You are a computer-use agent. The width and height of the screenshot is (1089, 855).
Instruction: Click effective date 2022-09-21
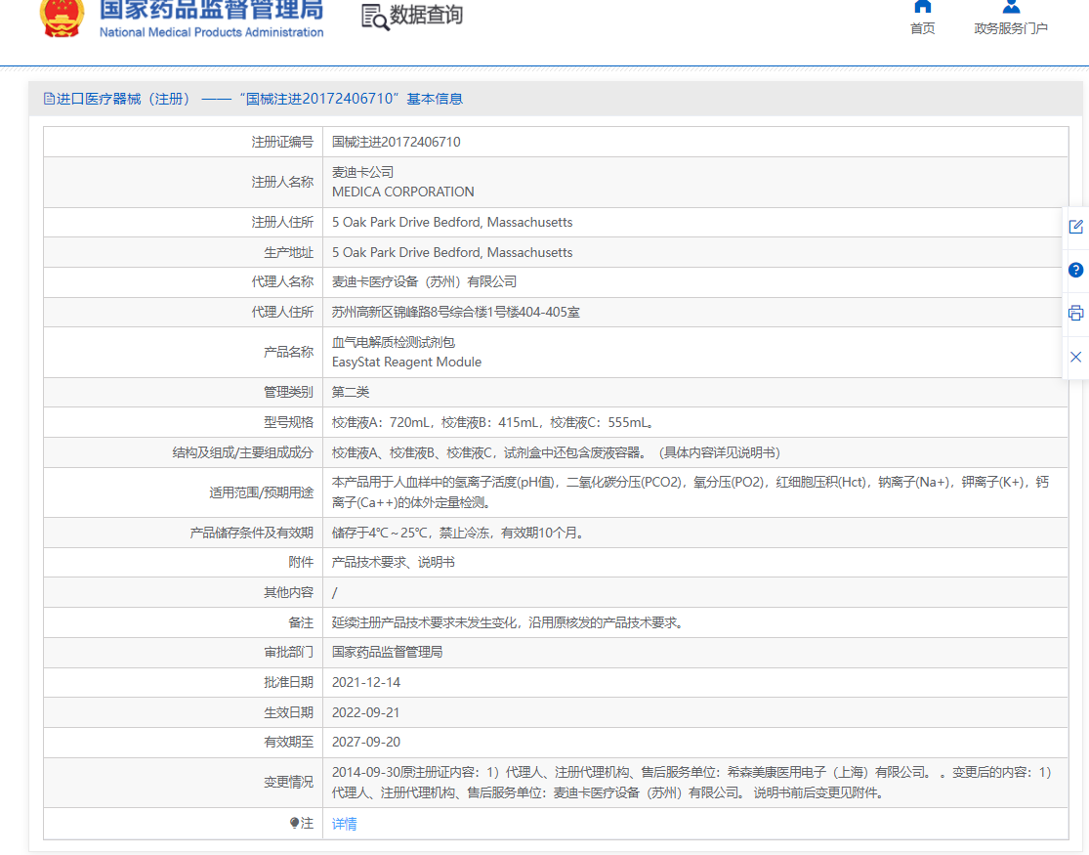click(366, 712)
